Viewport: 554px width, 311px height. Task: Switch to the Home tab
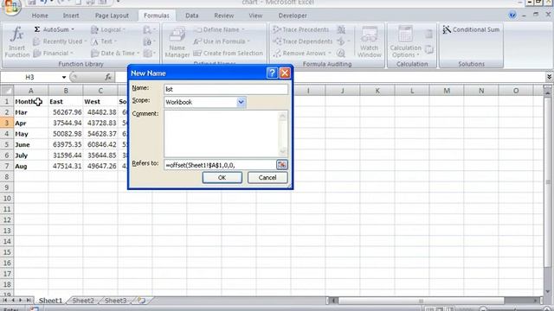click(x=40, y=16)
